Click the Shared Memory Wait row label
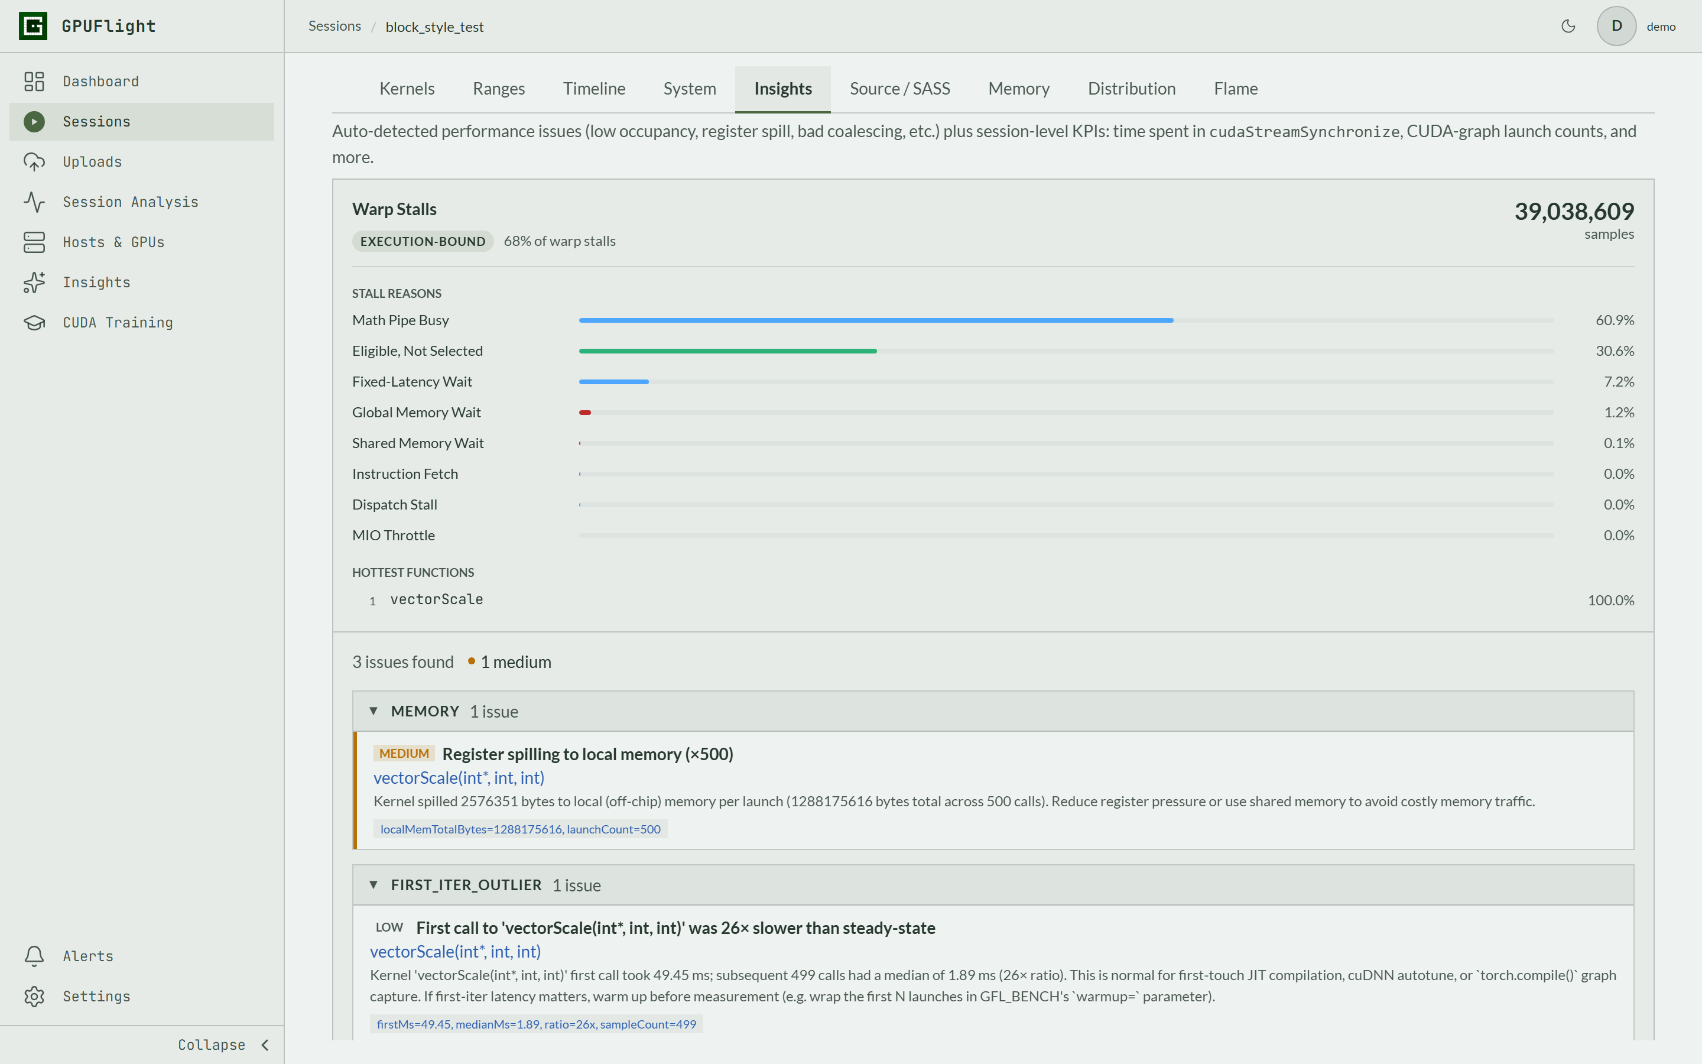This screenshot has width=1702, height=1064. pyautogui.click(x=418, y=443)
